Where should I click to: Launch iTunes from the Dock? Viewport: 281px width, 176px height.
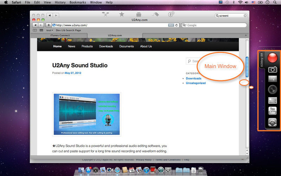(146, 170)
